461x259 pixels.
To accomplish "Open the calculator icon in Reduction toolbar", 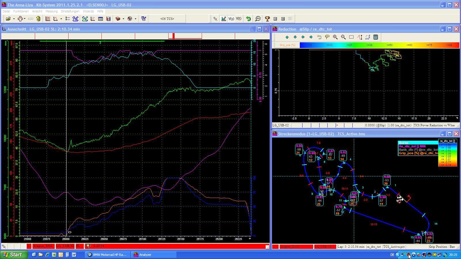I will (375, 37).
